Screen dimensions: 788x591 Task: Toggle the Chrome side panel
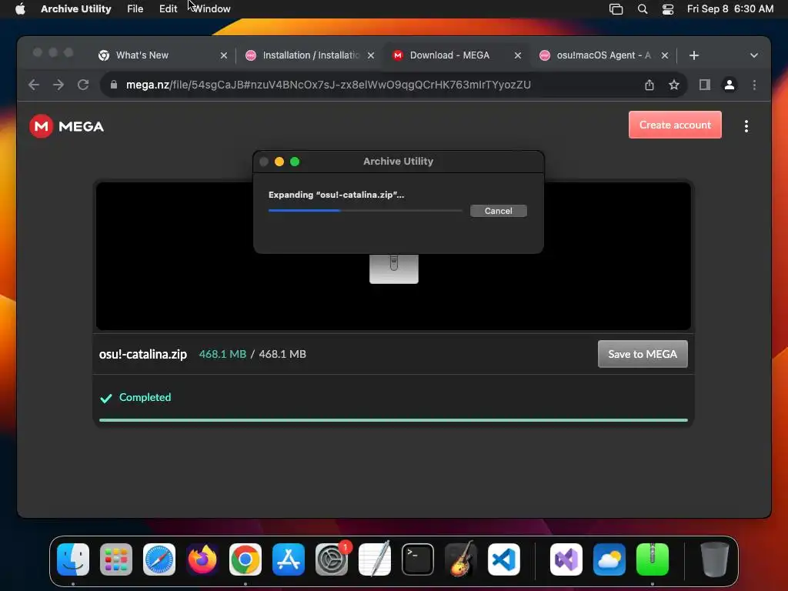[705, 85]
